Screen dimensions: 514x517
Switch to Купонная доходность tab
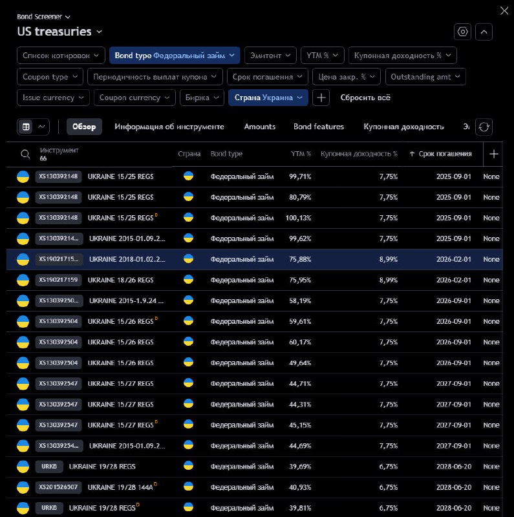[403, 127]
